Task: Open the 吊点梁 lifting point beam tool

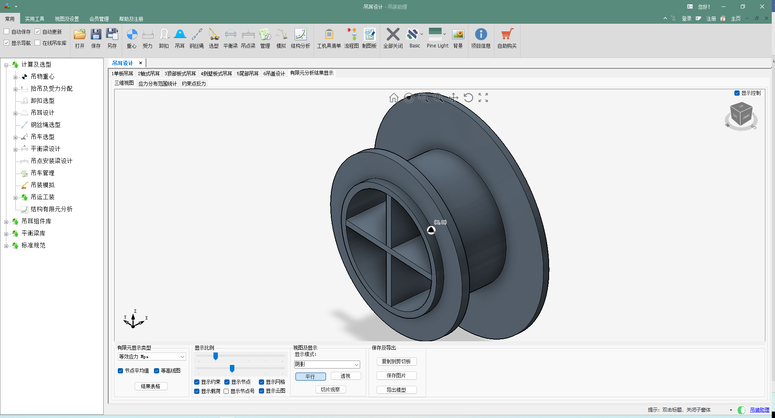Action: click(x=248, y=38)
